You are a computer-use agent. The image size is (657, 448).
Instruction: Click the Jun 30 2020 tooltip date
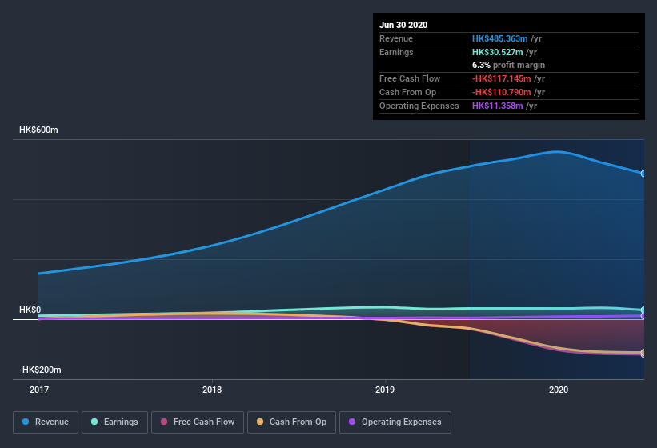coord(403,25)
